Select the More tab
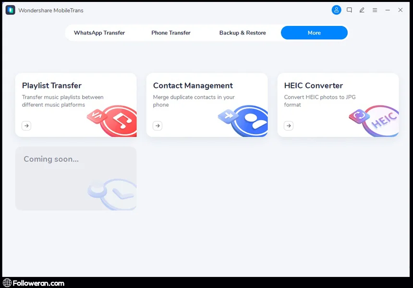413x288 pixels. 314,33
